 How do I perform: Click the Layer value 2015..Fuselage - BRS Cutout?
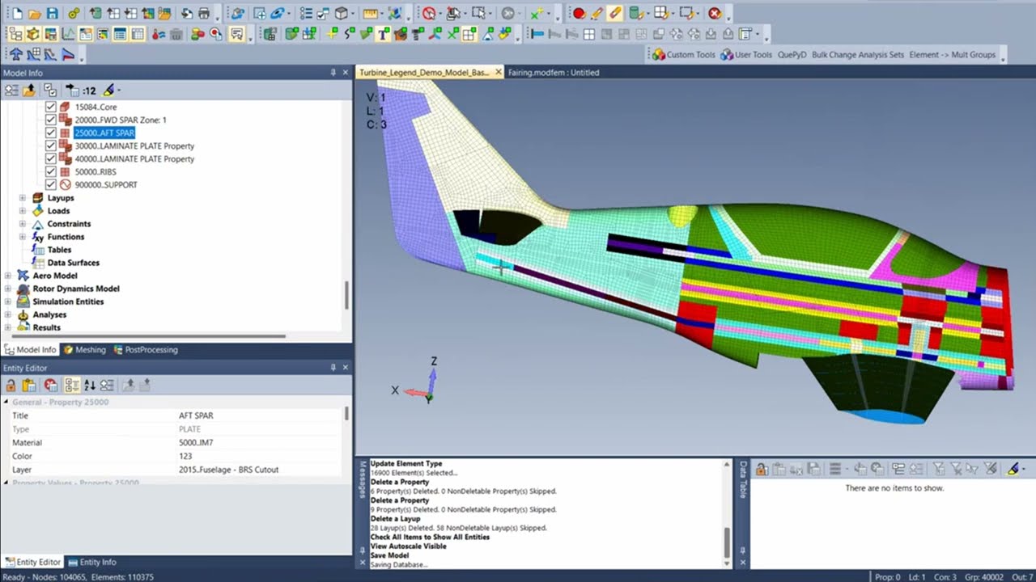(x=259, y=470)
